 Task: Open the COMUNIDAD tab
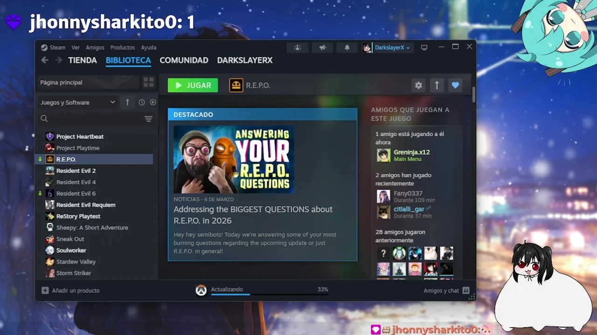tap(184, 60)
